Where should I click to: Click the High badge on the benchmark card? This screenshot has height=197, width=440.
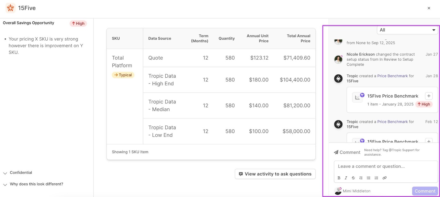pyautogui.click(x=424, y=104)
